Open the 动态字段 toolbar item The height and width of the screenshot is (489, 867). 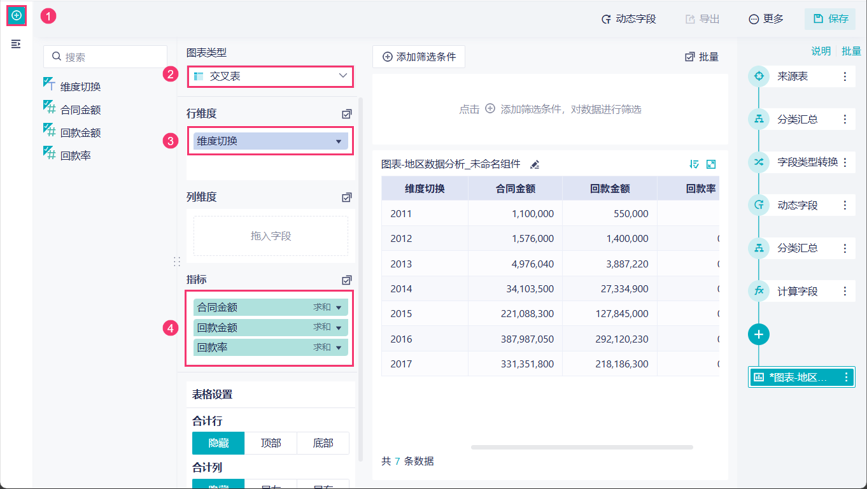[x=628, y=19]
